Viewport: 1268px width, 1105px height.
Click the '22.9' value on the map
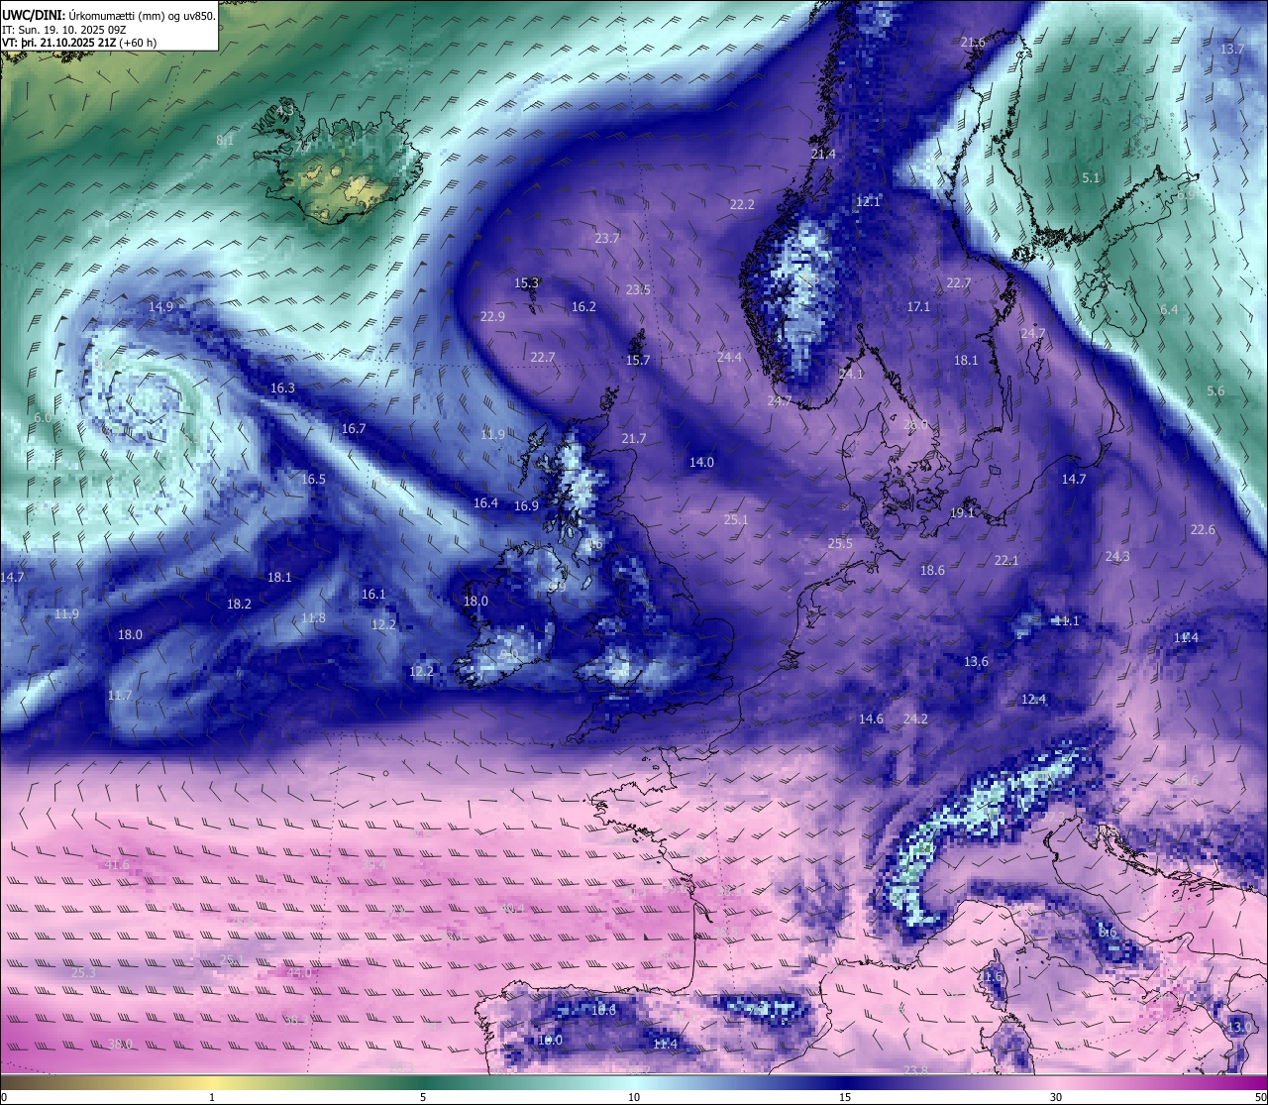coord(492,316)
